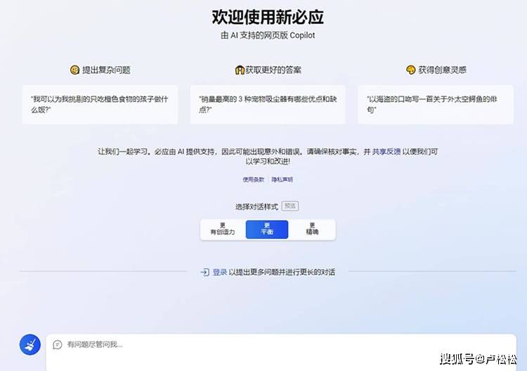Click the 欢迎使用新必应 heading
The height and width of the screenshot is (371, 527).
(268, 17)
